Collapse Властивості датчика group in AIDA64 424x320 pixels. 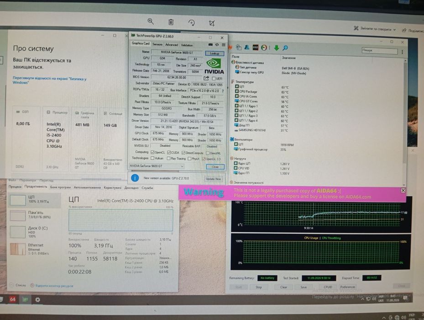tap(233, 62)
